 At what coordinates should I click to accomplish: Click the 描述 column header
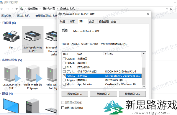point(90,54)
